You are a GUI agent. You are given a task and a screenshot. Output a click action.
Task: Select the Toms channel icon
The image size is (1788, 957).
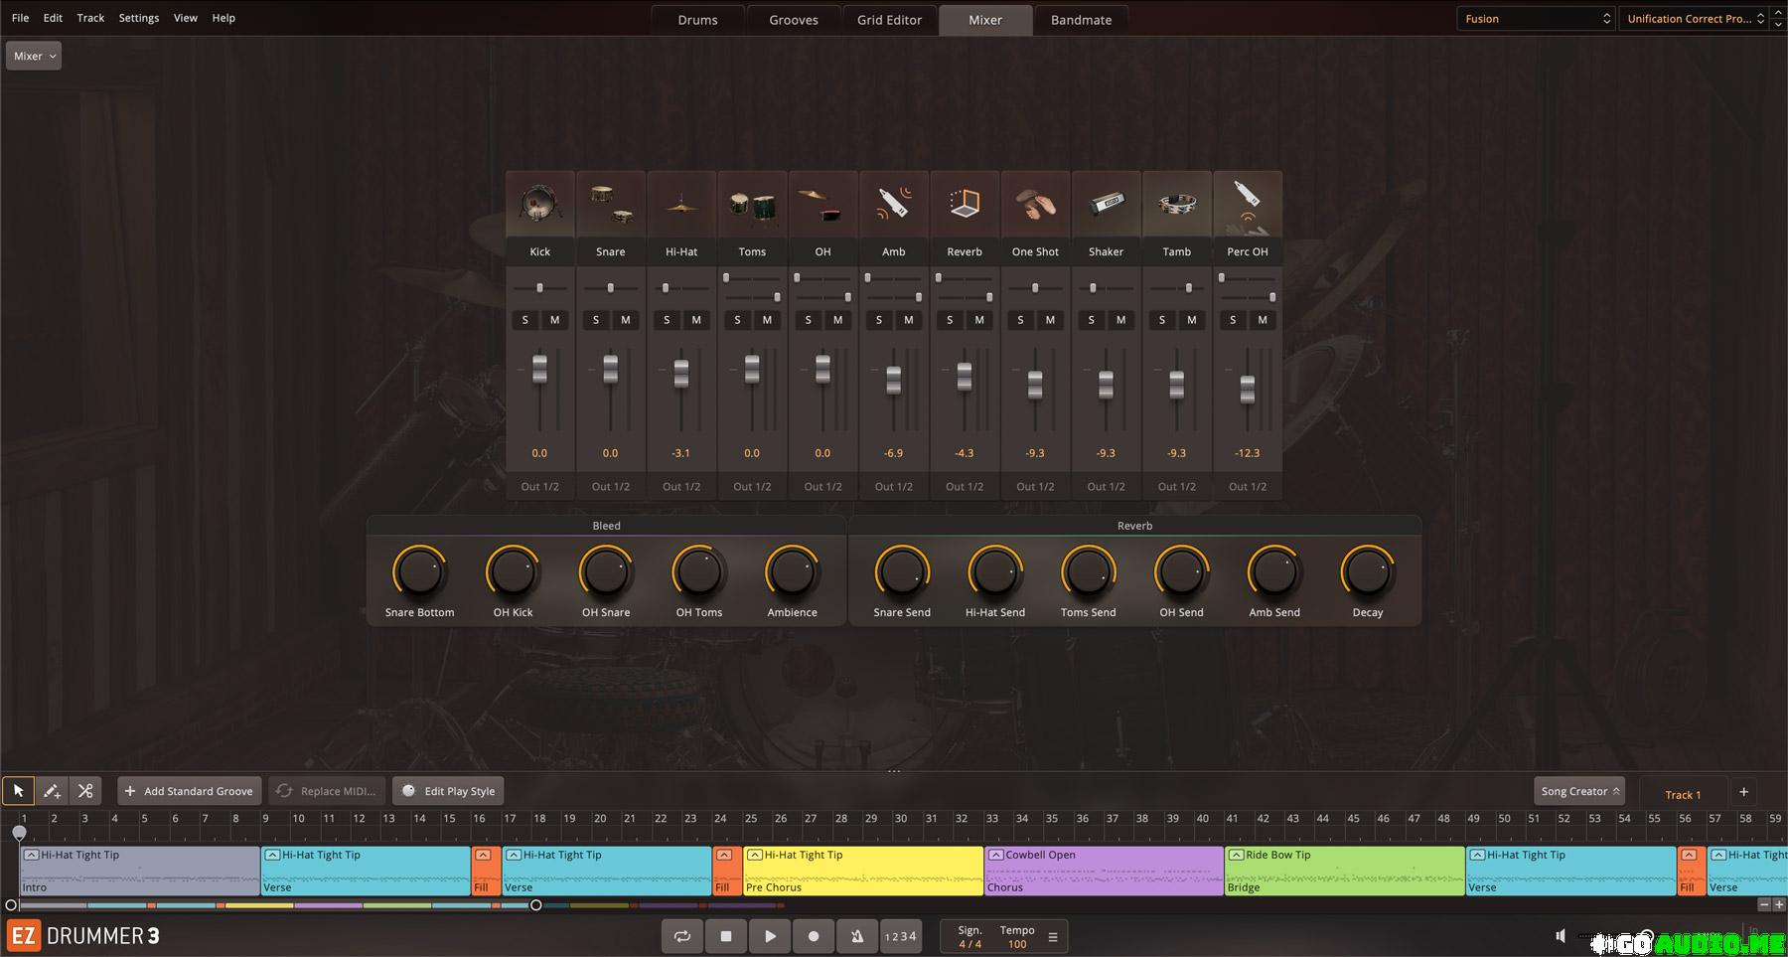[x=752, y=204]
